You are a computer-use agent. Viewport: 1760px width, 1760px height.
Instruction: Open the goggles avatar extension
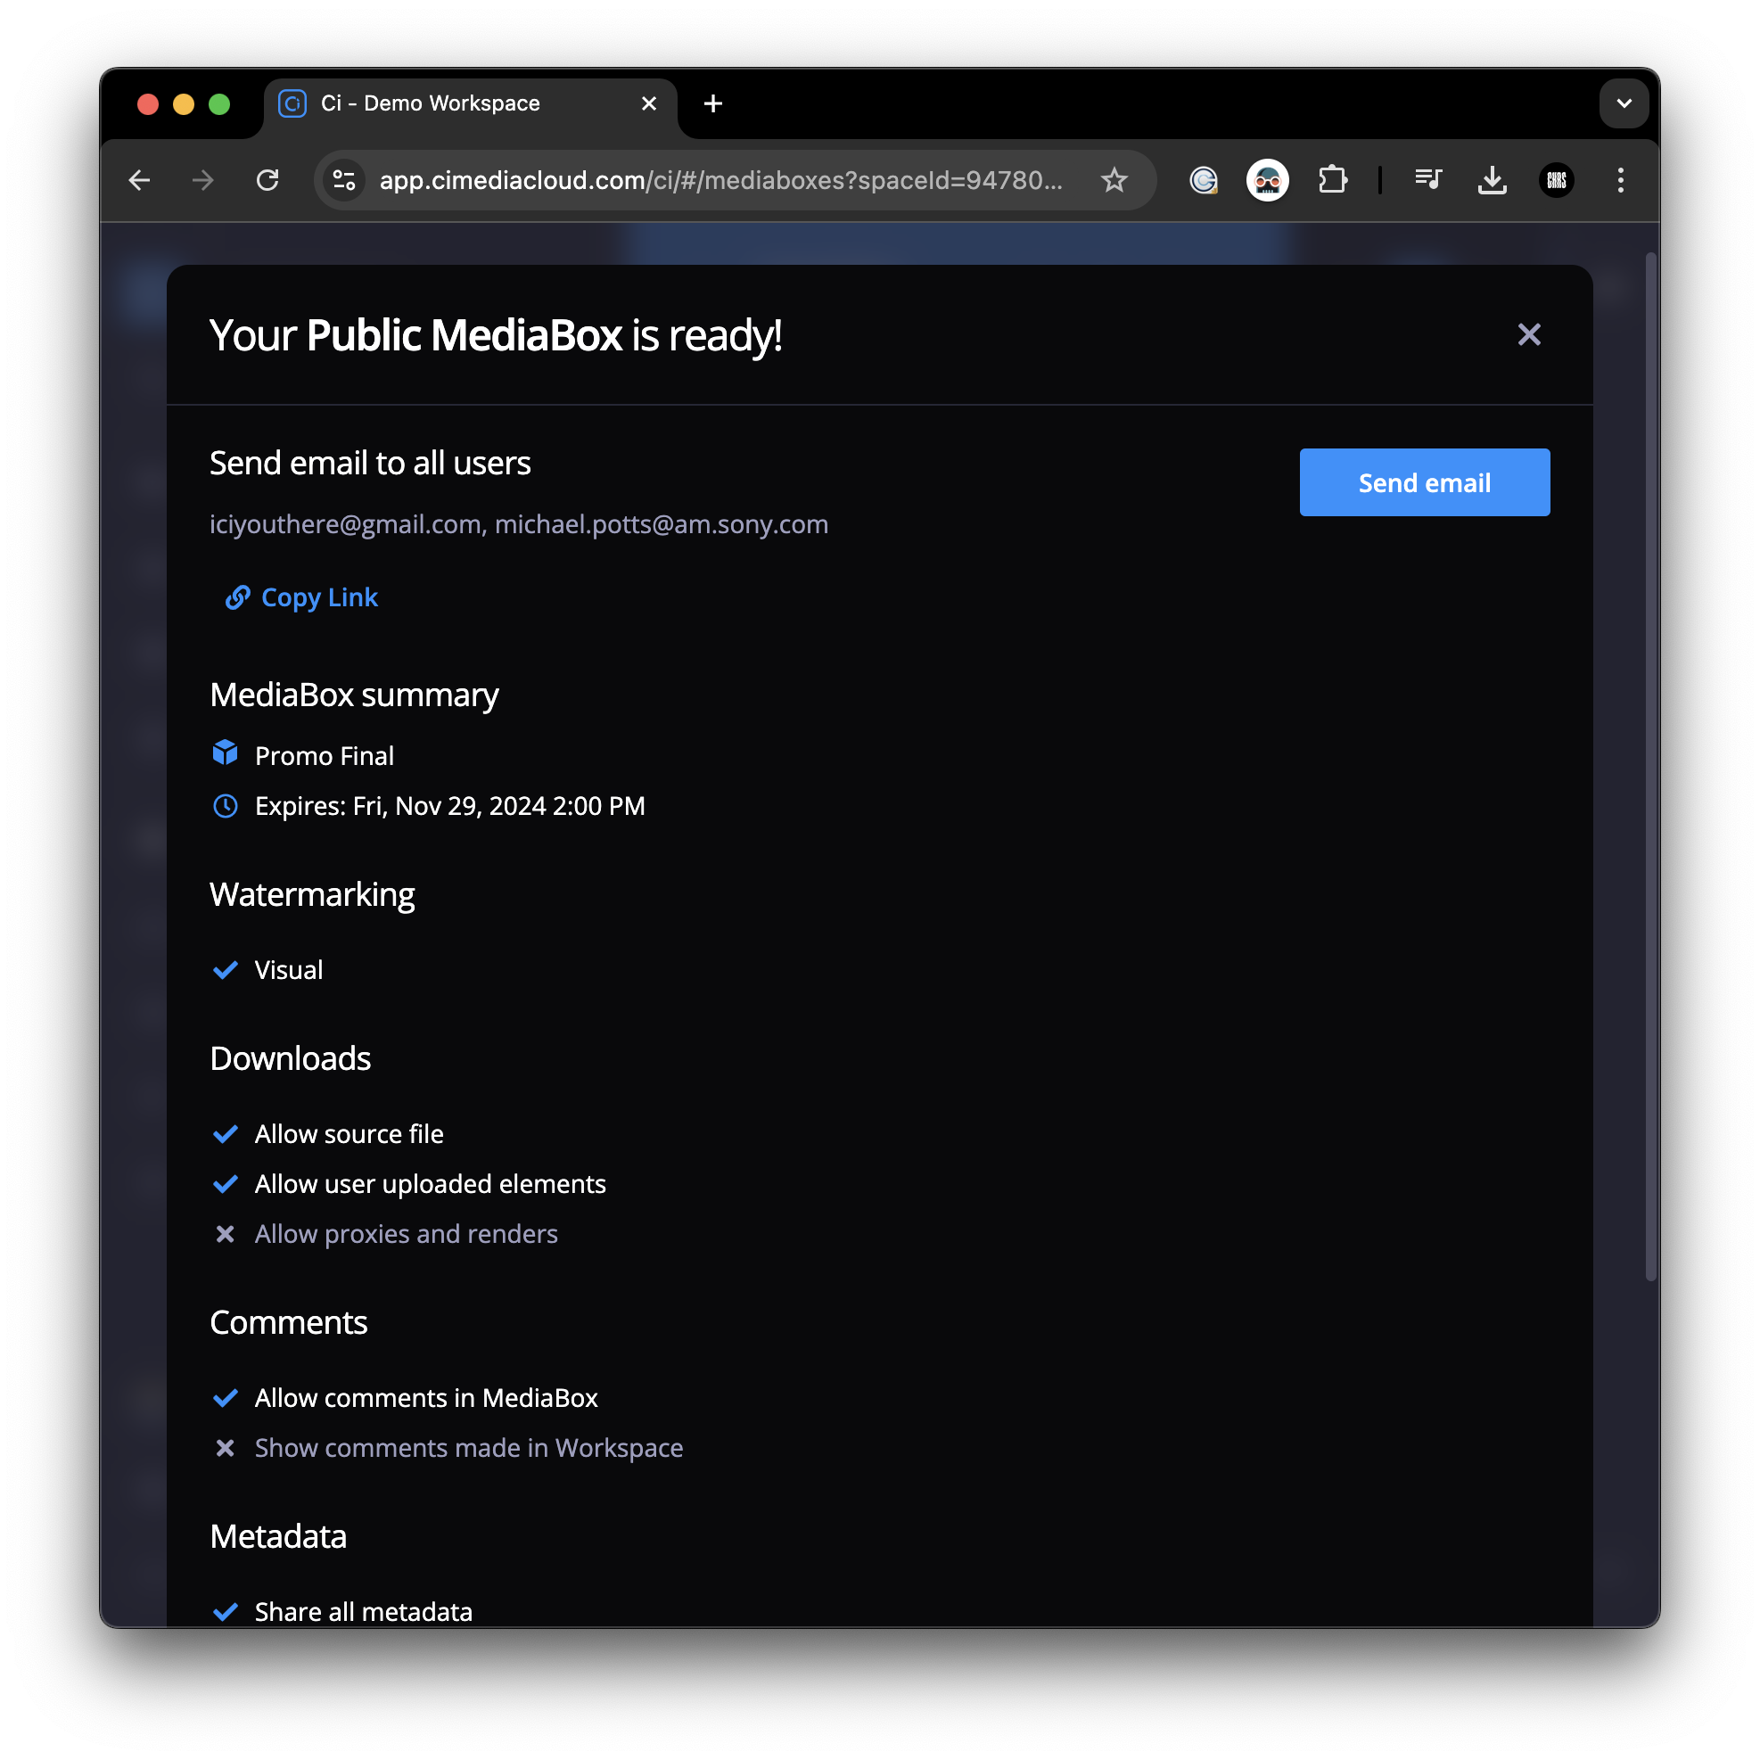[x=1267, y=180]
